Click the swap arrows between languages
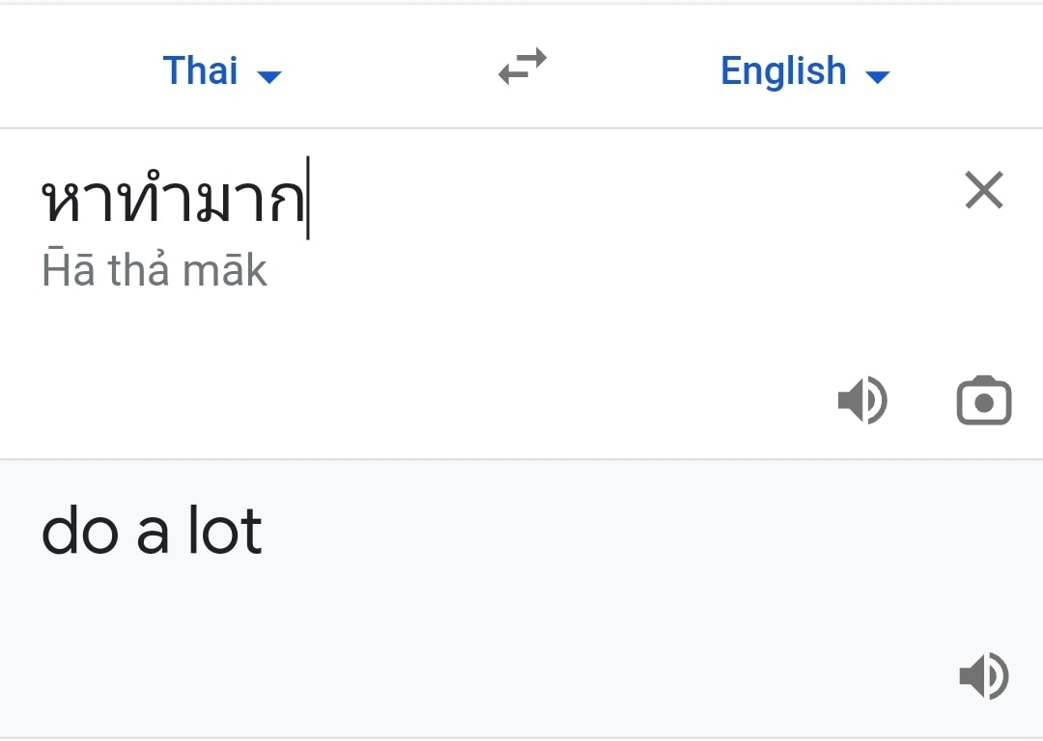The height and width of the screenshot is (741, 1043). pos(521,68)
